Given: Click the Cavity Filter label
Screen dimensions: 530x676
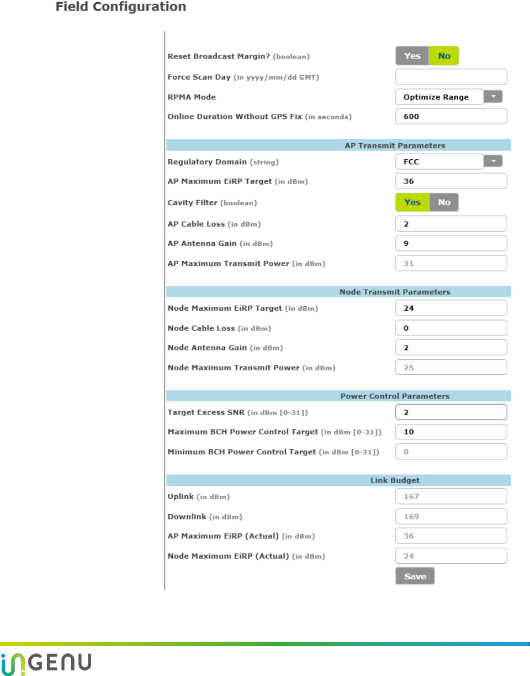Looking at the screenshot, I should (193, 203).
